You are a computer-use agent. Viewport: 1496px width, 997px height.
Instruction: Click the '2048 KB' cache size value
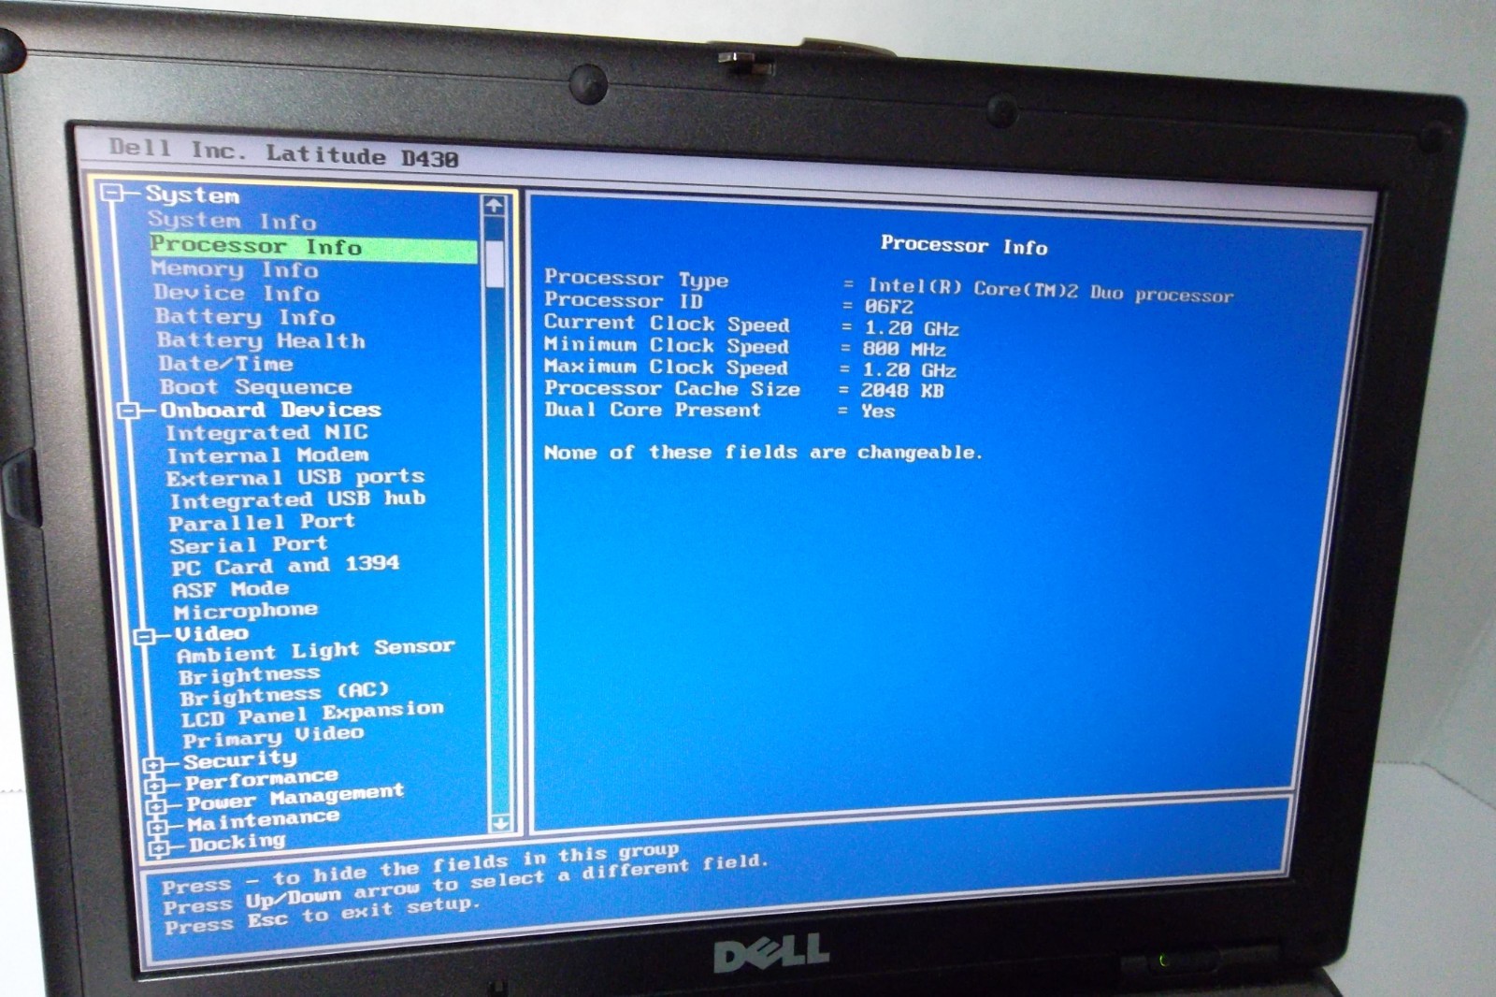pos(902,390)
